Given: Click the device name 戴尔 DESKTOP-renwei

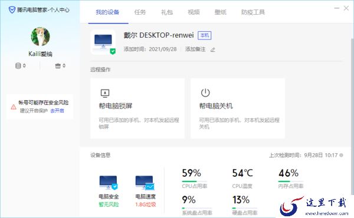Looking at the screenshot, I should (x=159, y=35).
